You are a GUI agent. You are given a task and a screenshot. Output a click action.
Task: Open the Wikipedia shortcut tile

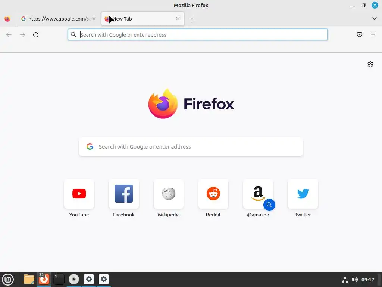[169, 194]
